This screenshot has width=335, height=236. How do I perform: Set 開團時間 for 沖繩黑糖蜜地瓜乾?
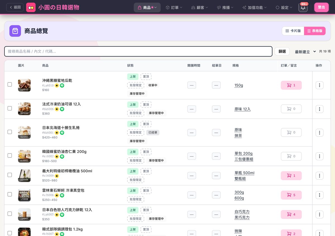(192, 85)
